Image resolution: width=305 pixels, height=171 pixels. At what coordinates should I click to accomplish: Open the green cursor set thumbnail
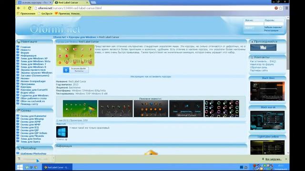80,109
